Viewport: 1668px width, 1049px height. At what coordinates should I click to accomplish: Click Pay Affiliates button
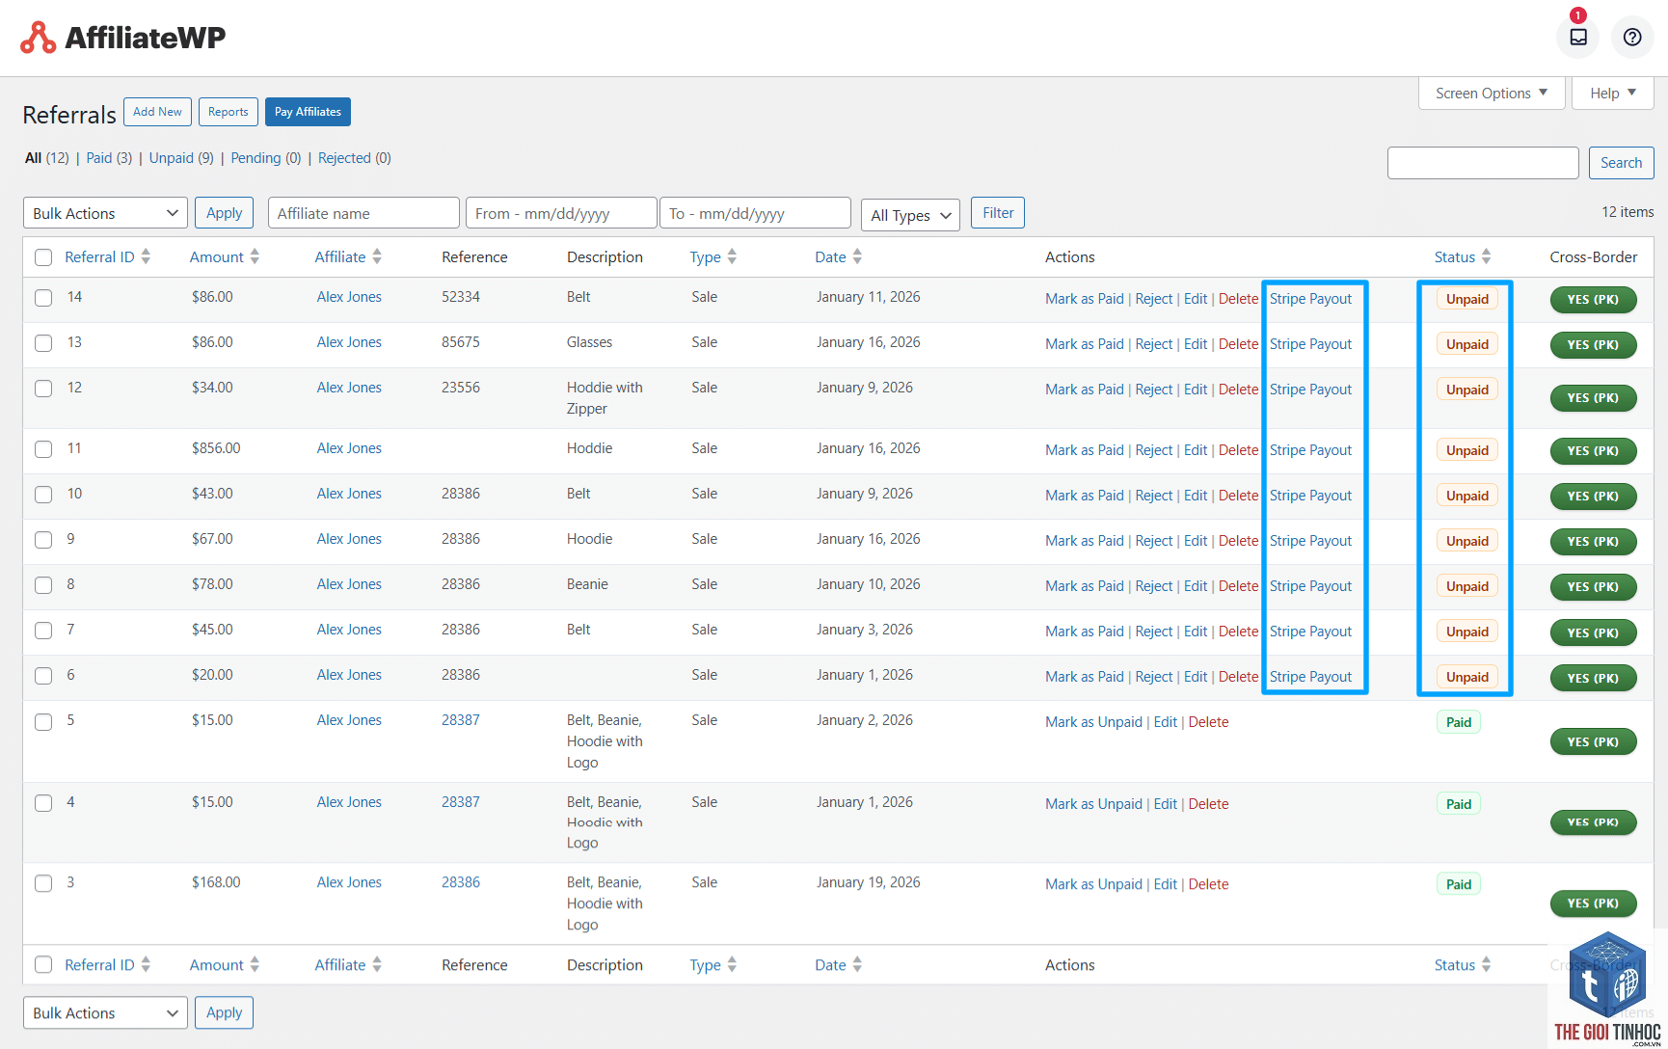(308, 112)
